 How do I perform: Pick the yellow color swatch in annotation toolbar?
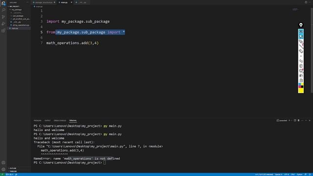pyautogui.click(x=301, y=90)
